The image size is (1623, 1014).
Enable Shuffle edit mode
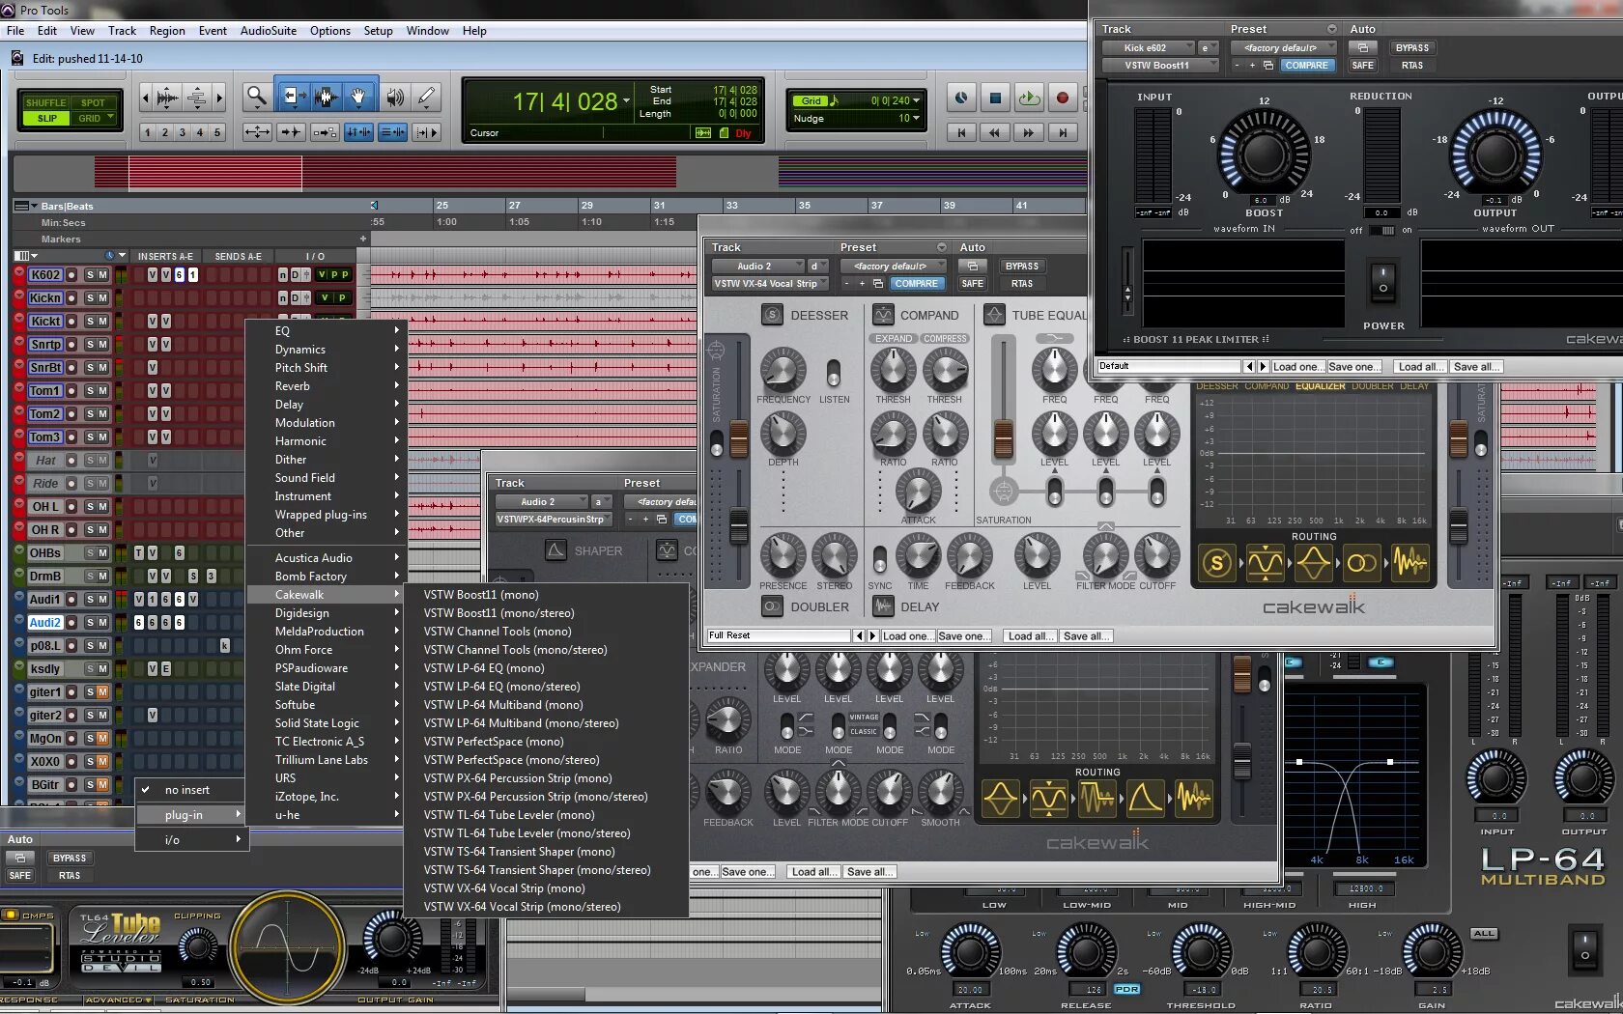45,102
